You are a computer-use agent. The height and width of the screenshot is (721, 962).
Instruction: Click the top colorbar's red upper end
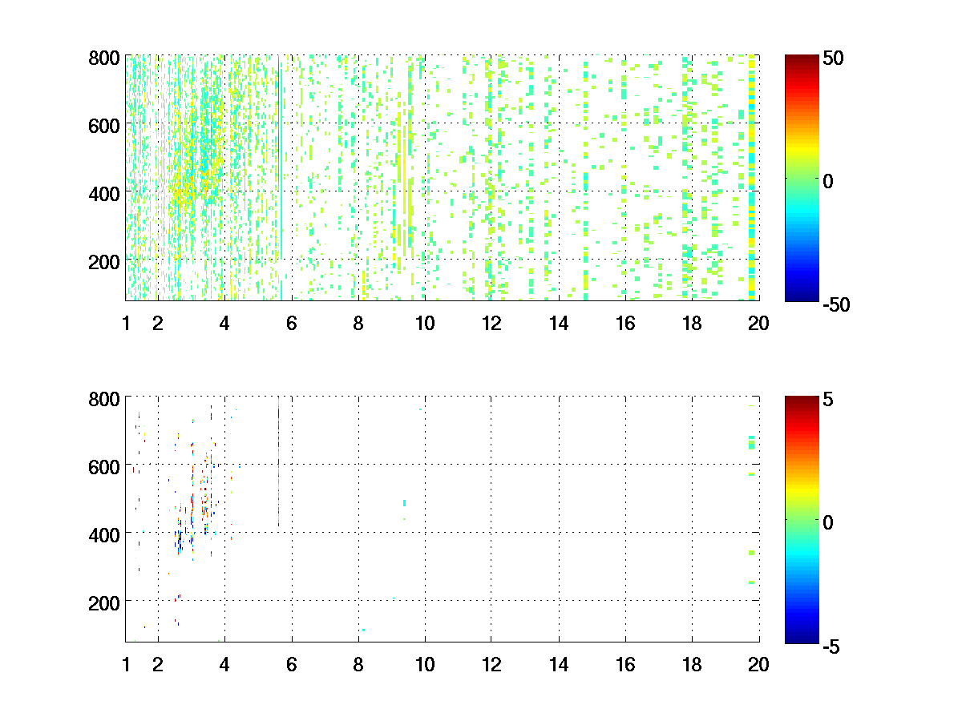click(x=801, y=61)
